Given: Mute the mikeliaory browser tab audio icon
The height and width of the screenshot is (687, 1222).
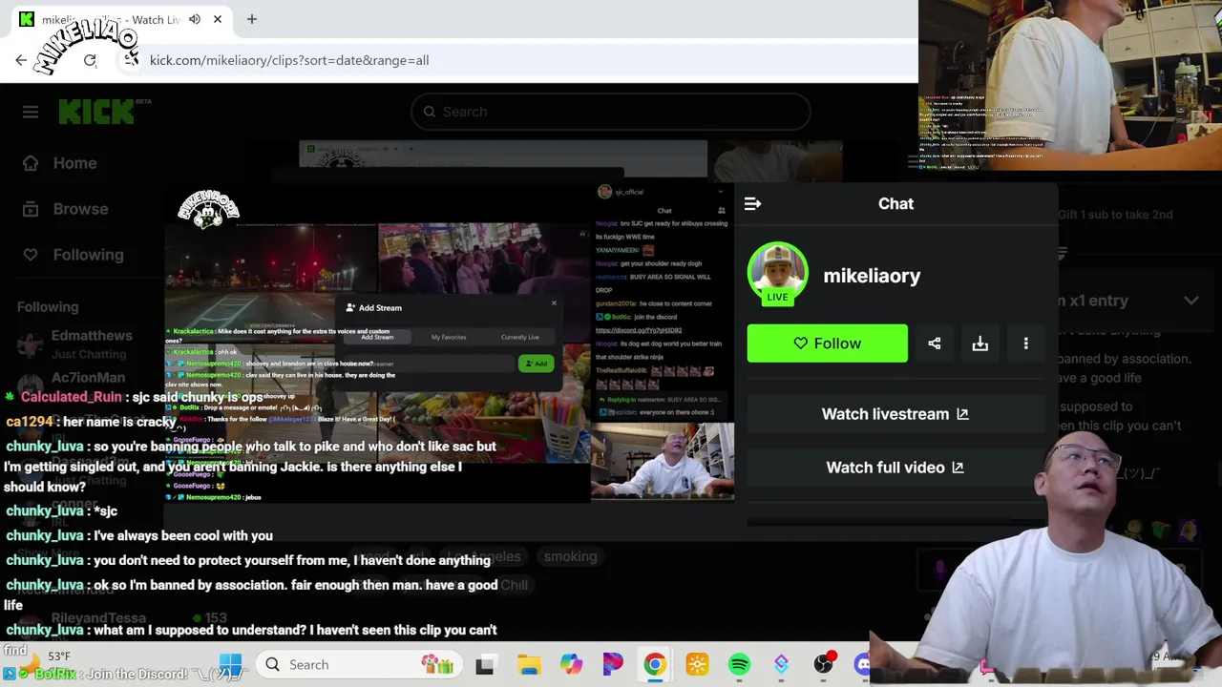Looking at the screenshot, I should (x=195, y=19).
